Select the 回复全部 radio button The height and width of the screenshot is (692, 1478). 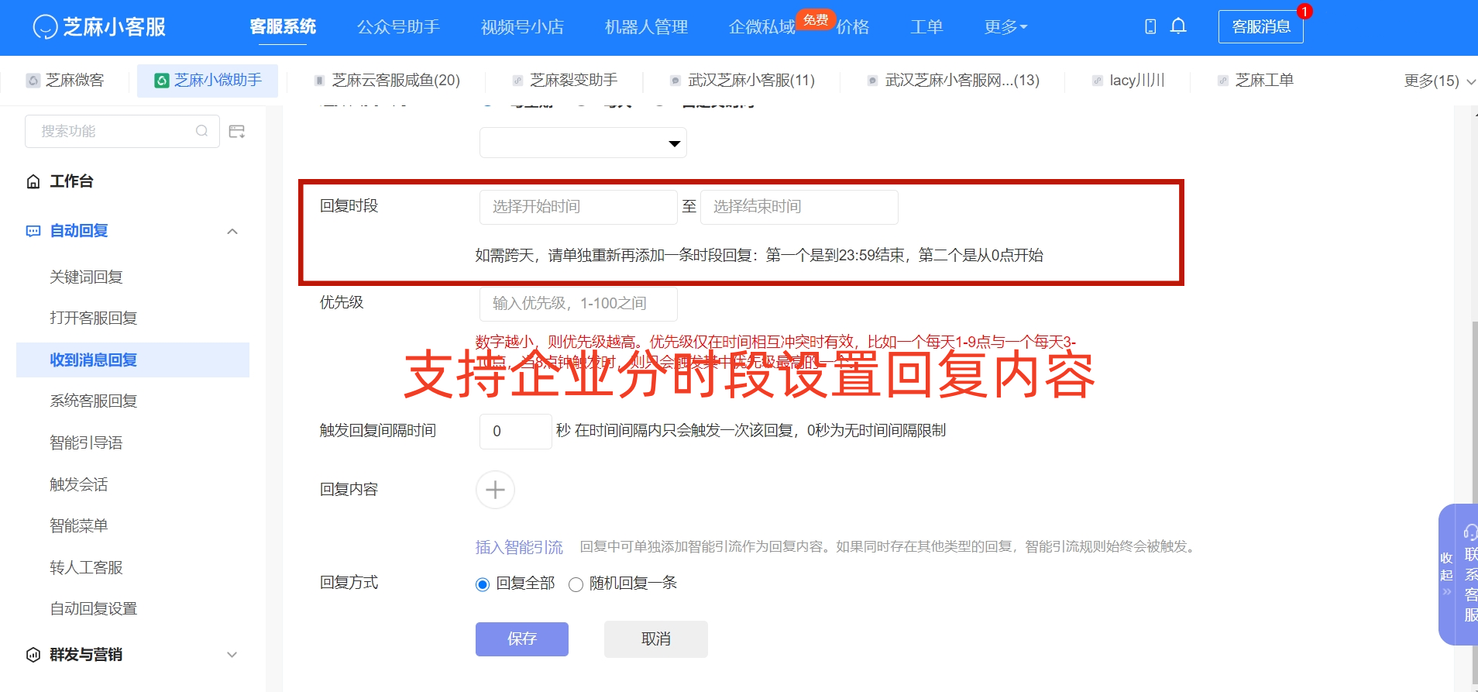483,584
